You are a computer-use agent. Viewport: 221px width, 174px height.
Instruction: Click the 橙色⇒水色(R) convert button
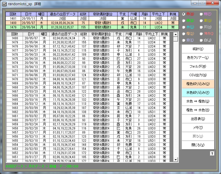pyautogui.click(x=198, y=110)
